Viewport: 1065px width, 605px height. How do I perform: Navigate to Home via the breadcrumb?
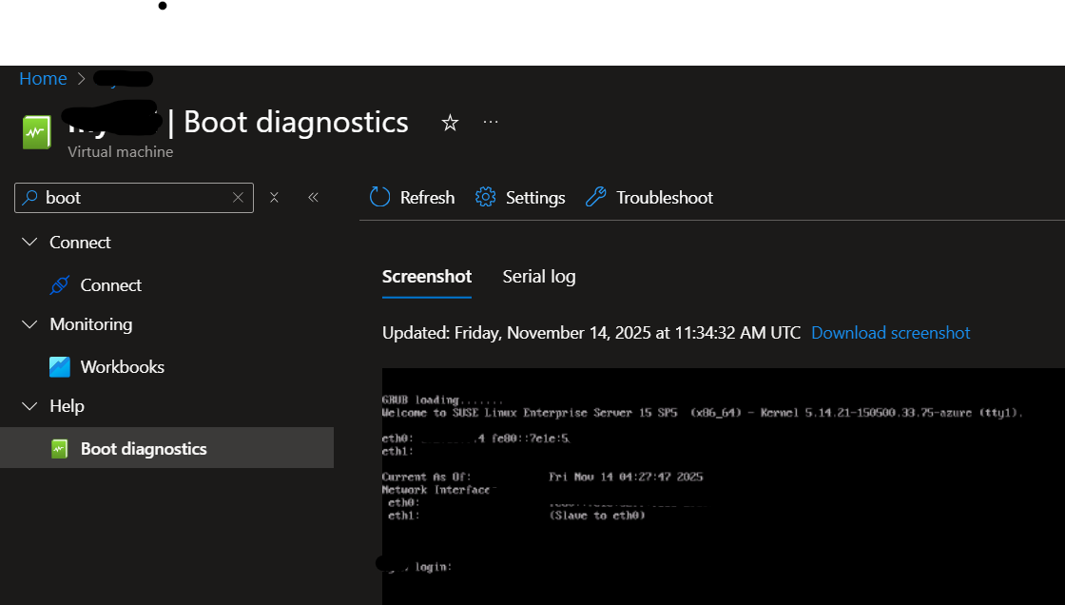point(43,78)
